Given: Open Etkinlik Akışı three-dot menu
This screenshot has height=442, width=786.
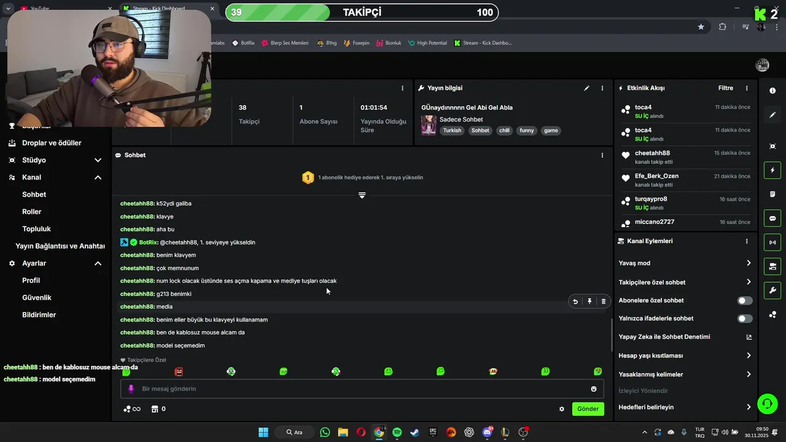Looking at the screenshot, I should [747, 88].
